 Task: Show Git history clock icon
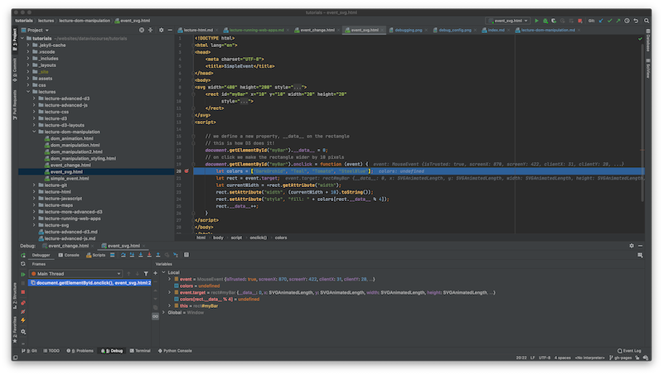coord(627,21)
